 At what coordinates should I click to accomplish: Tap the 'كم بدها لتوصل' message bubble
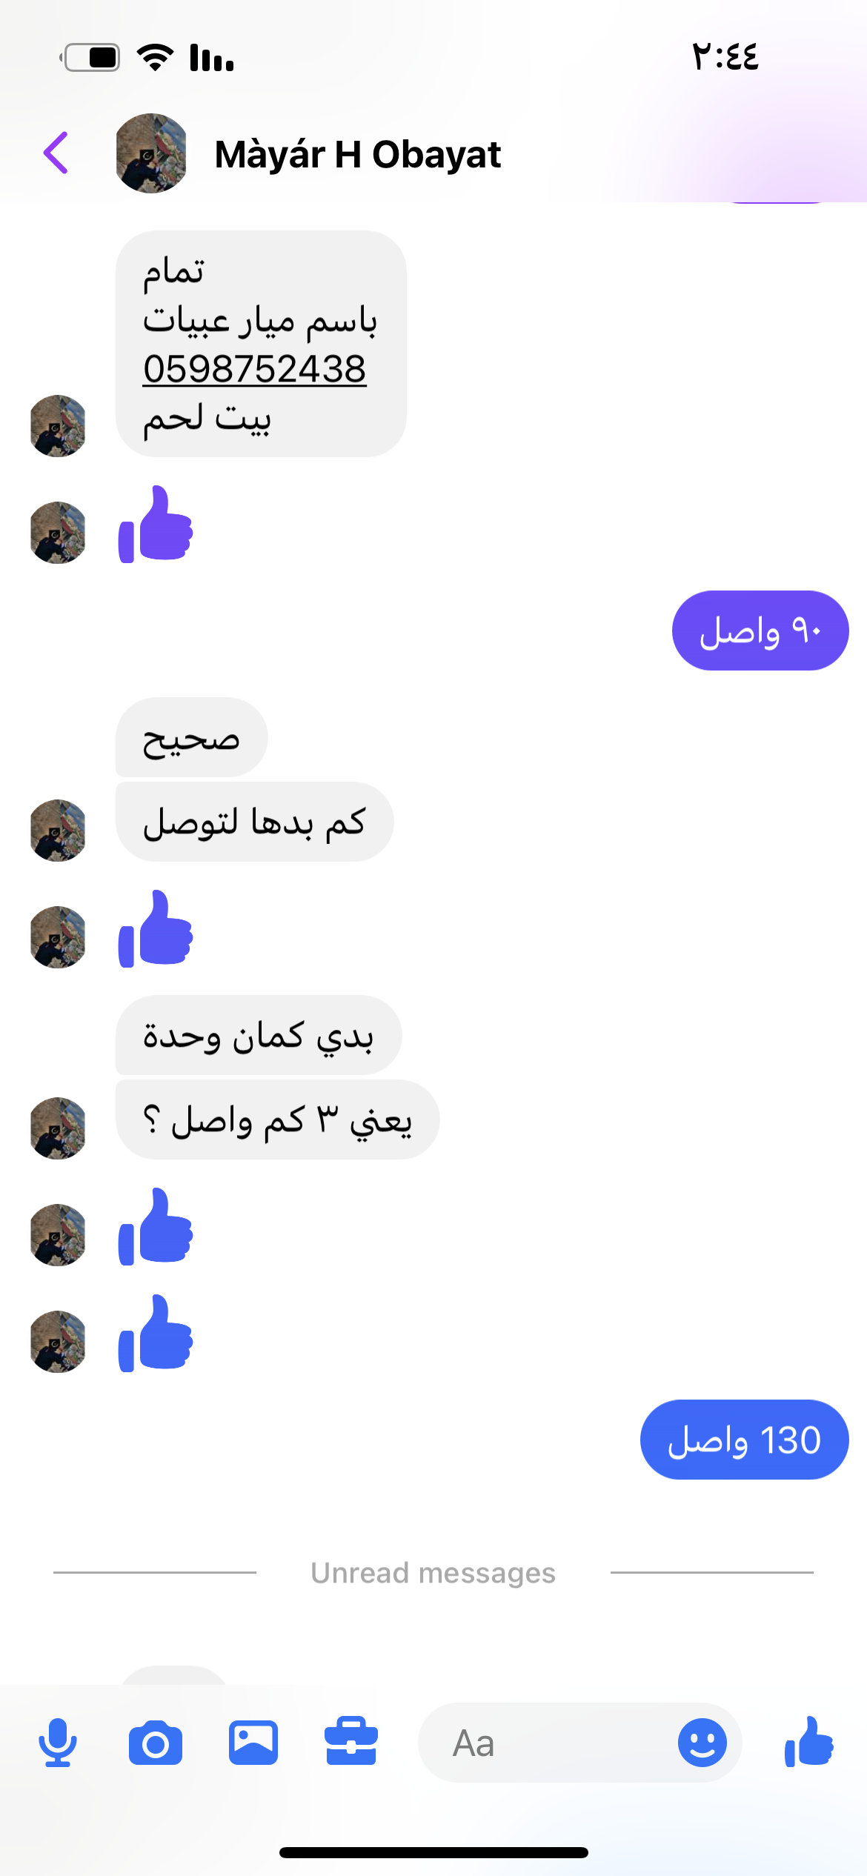[x=255, y=822]
